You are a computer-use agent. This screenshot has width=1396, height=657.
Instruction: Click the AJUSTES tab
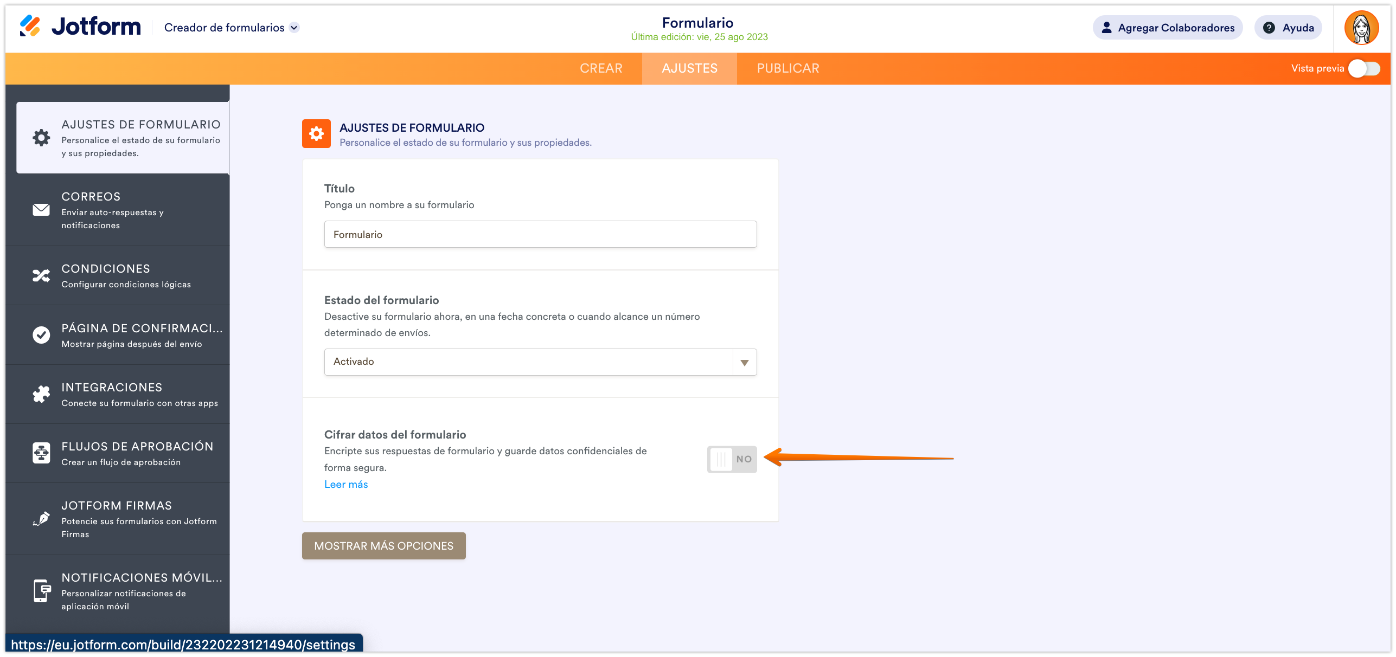689,68
